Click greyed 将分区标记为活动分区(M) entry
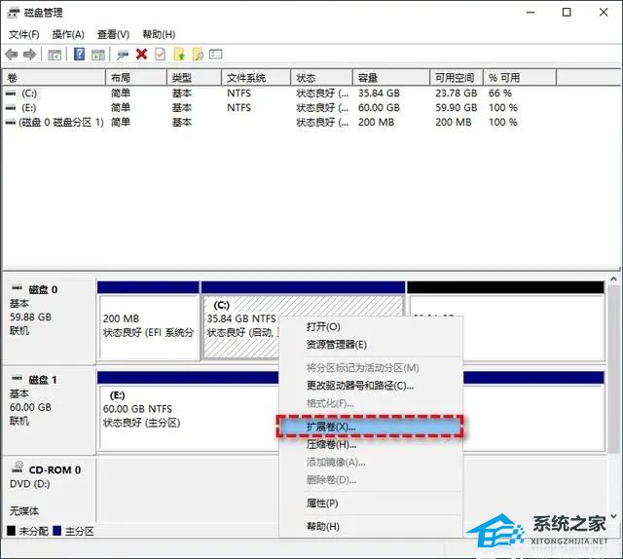This screenshot has width=623, height=559. click(x=371, y=368)
